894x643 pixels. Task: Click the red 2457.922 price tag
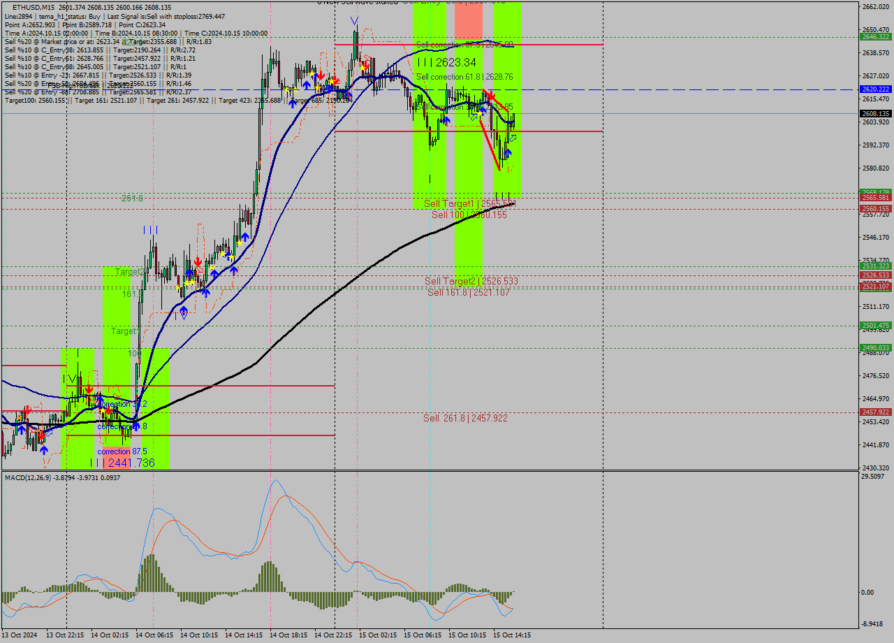tap(875, 412)
